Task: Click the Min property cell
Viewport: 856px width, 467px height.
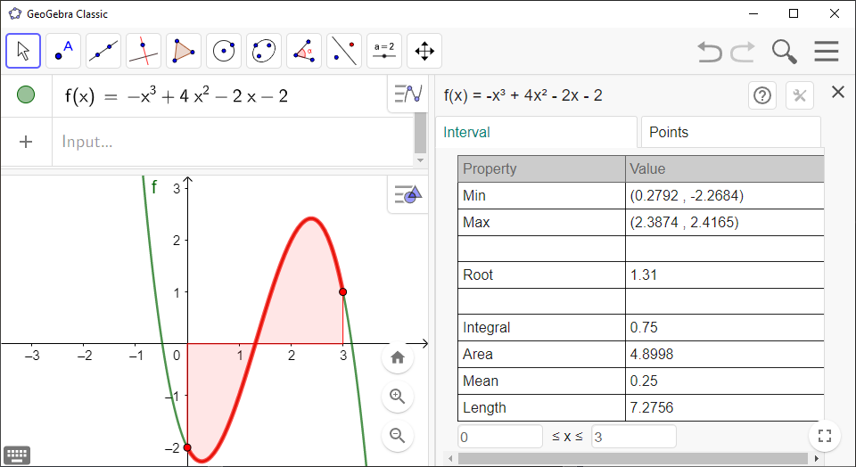Action: (x=541, y=195)
